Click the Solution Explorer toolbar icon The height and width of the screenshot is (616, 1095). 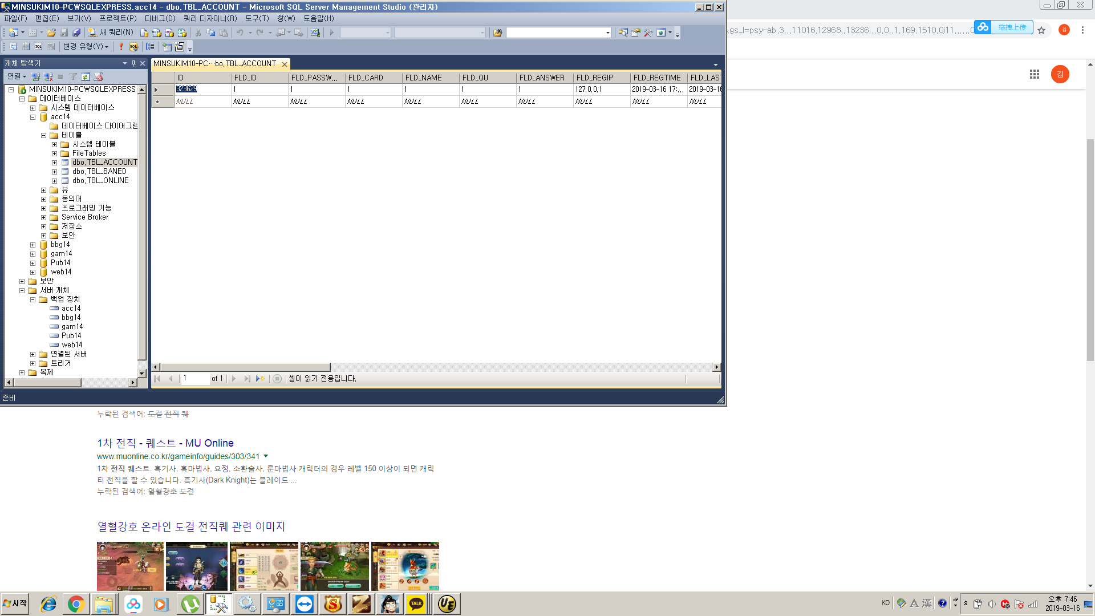pos(623,33)
